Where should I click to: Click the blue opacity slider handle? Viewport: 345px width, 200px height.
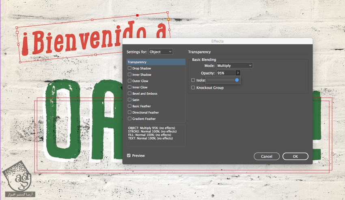tap(237, 80)
